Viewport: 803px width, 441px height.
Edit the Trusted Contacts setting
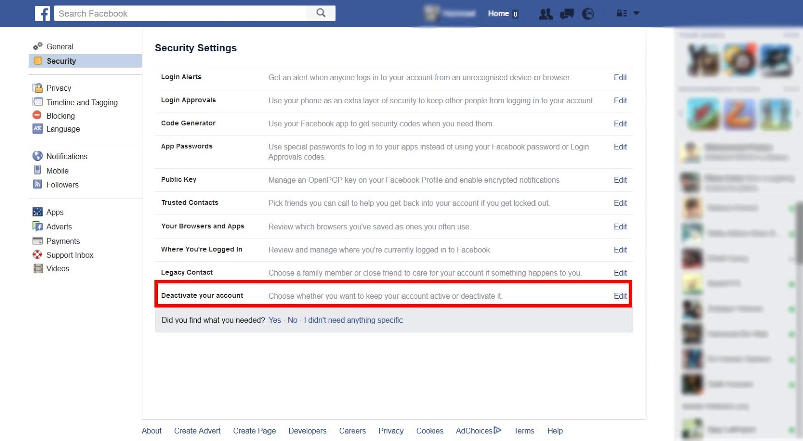click(x=620, y=203)
